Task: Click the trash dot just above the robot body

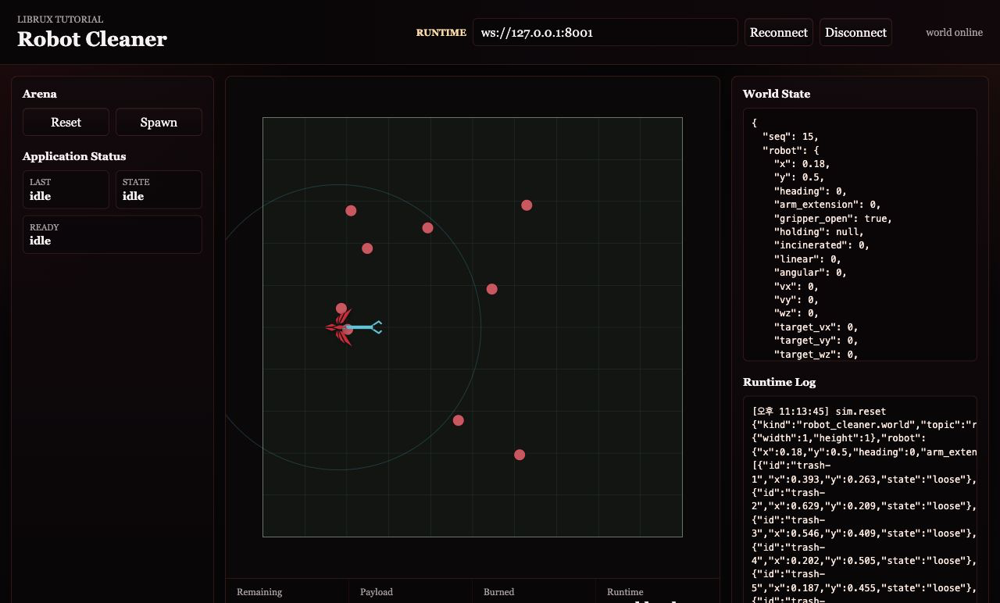Action: click(341, 309)
